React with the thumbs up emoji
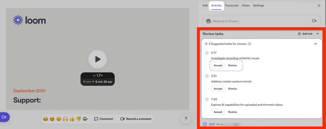Image resolution: width=326 pixels, height=129 pixels. point(72,119)
